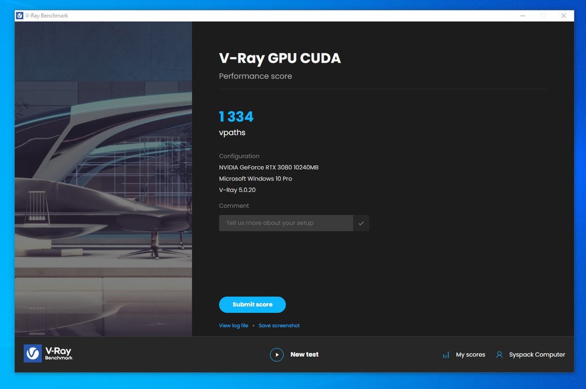
Task: Start a new test with play icon
Action: click(277, 354)
